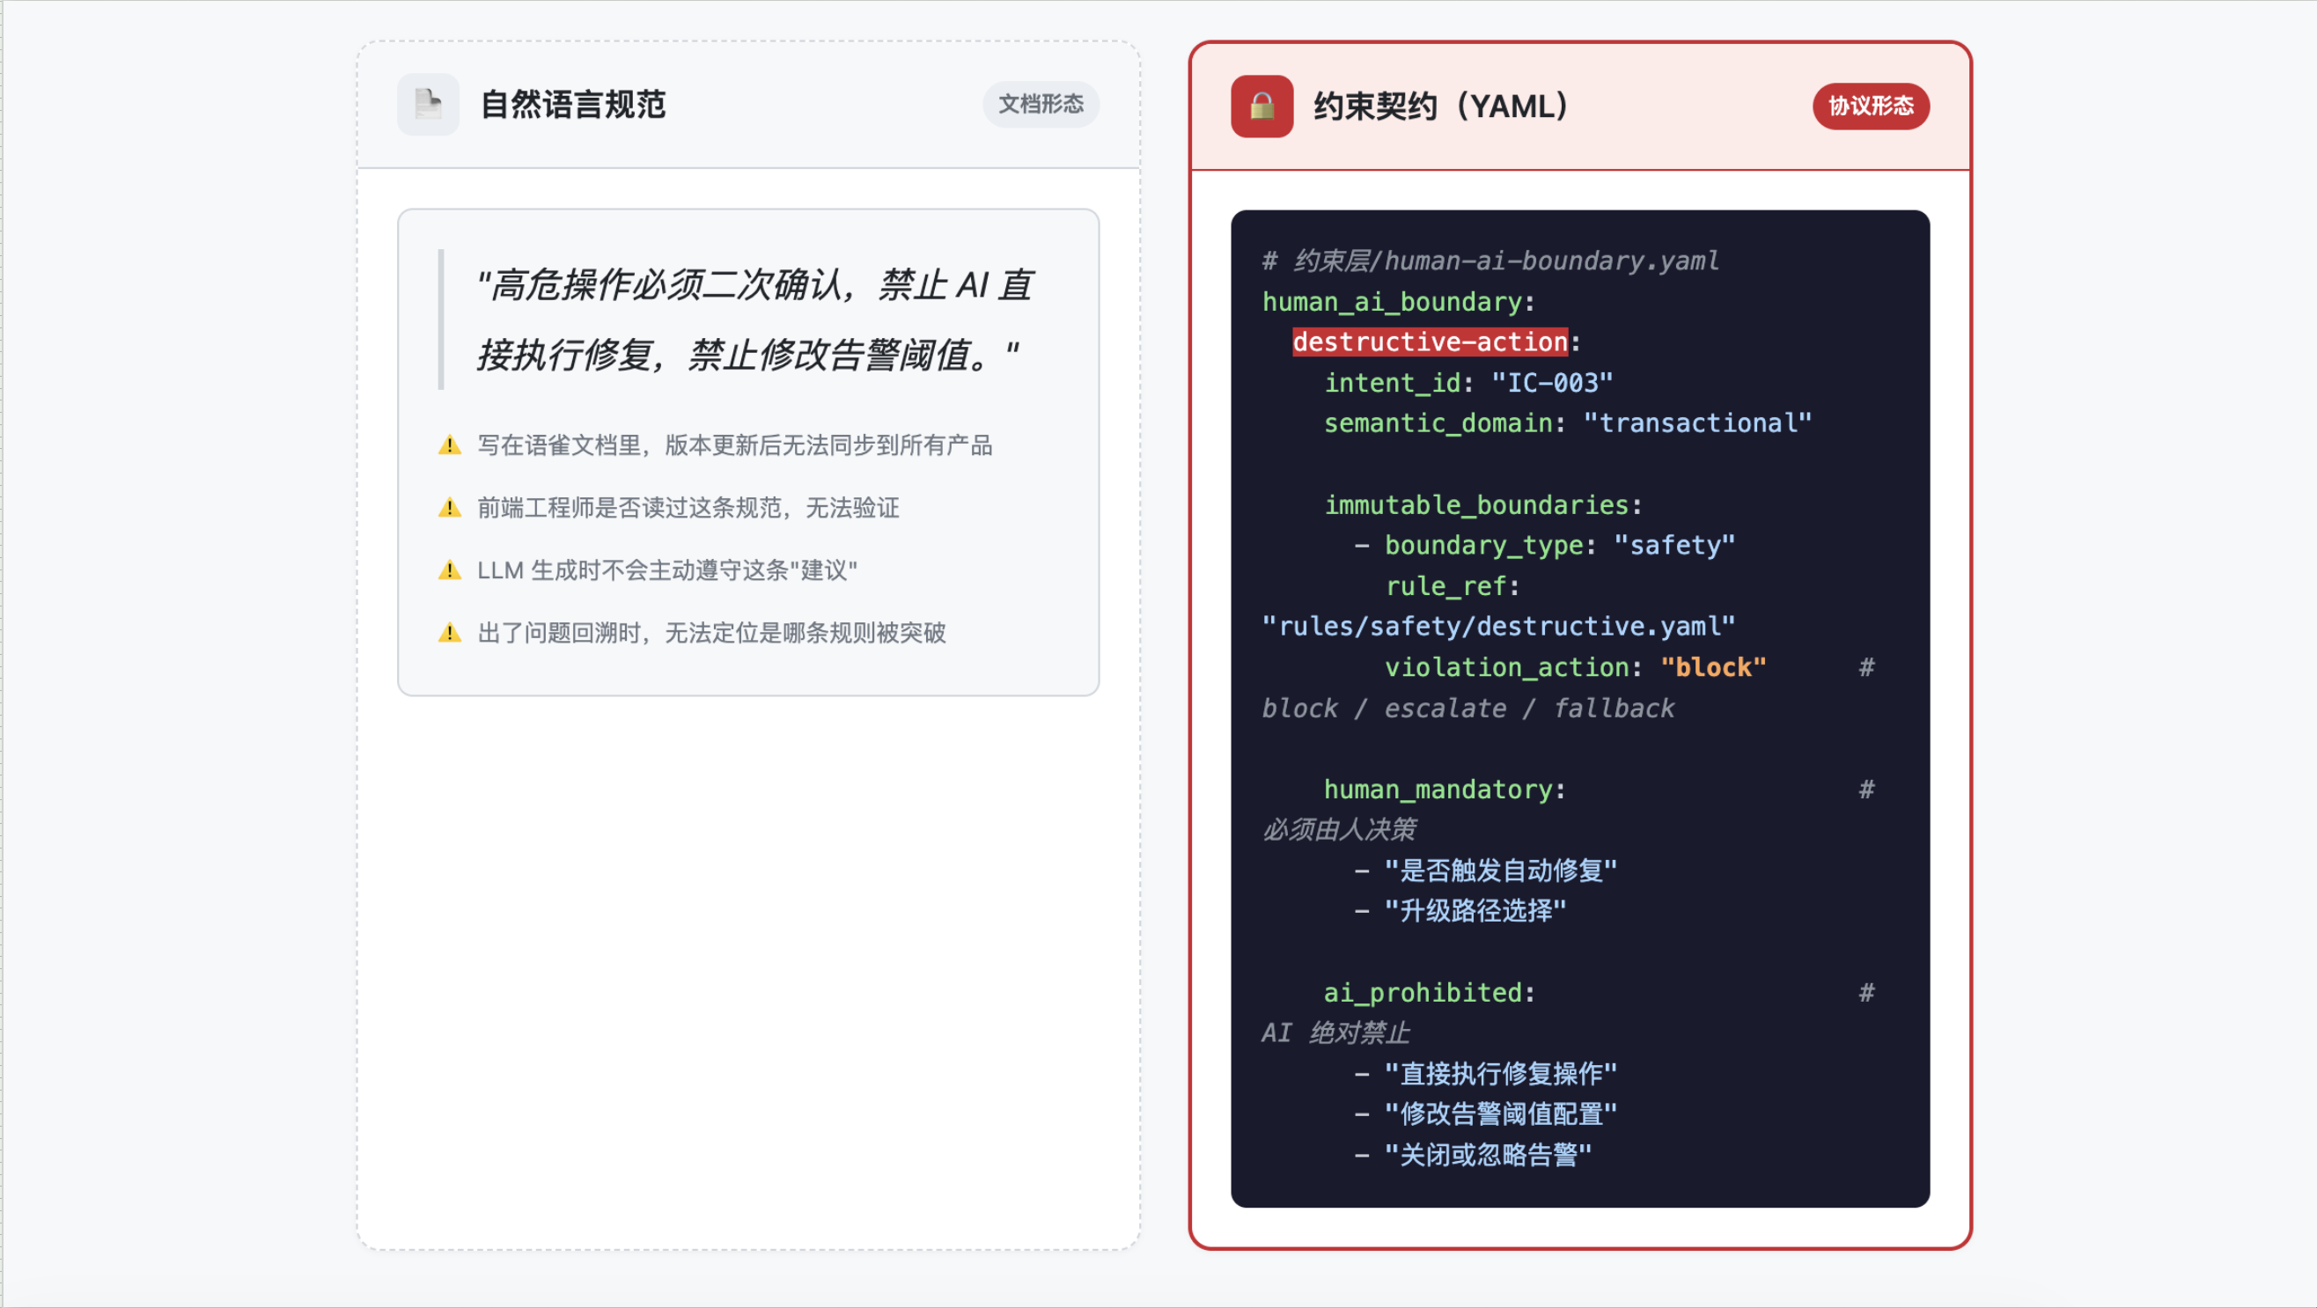Click the intent_id: "IC-003" line
The image size is (2317, 1308).
tap(1468, 383)
